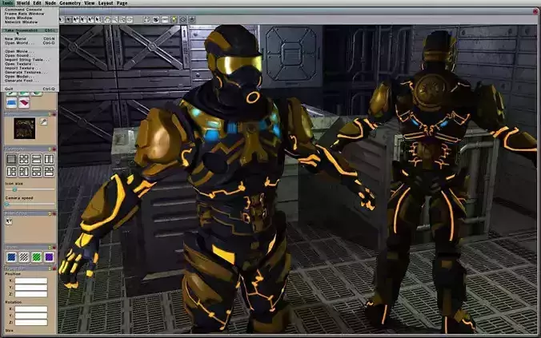Choose the two stacked horizontal viewports layout

(36, 159)
